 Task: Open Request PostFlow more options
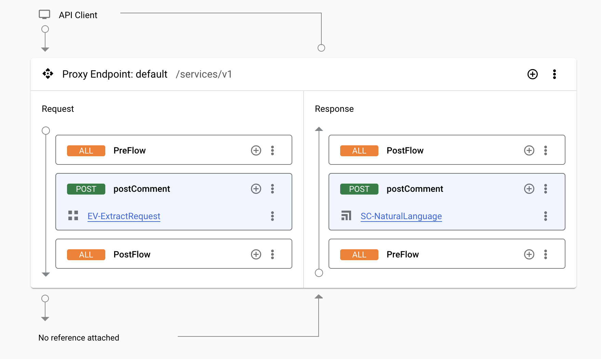(x=272, y=254)
